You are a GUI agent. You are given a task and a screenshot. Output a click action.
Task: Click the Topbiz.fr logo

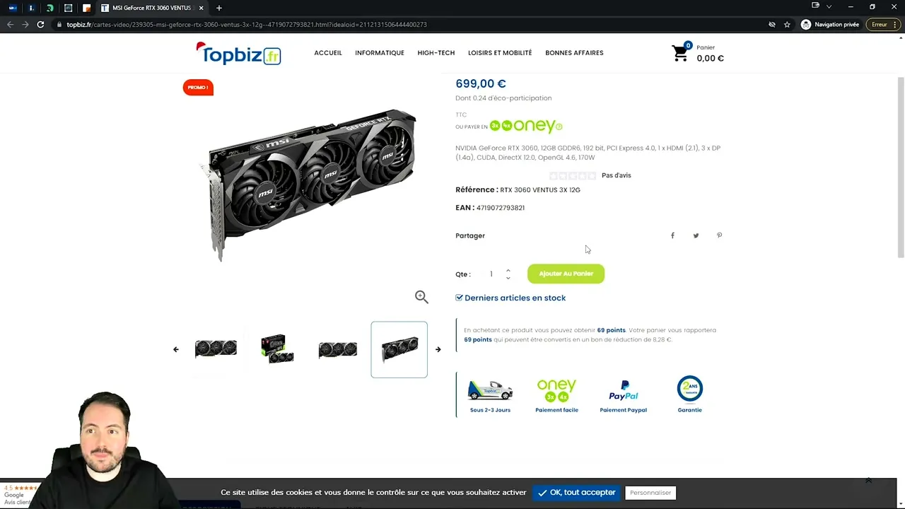pos(238,54)
